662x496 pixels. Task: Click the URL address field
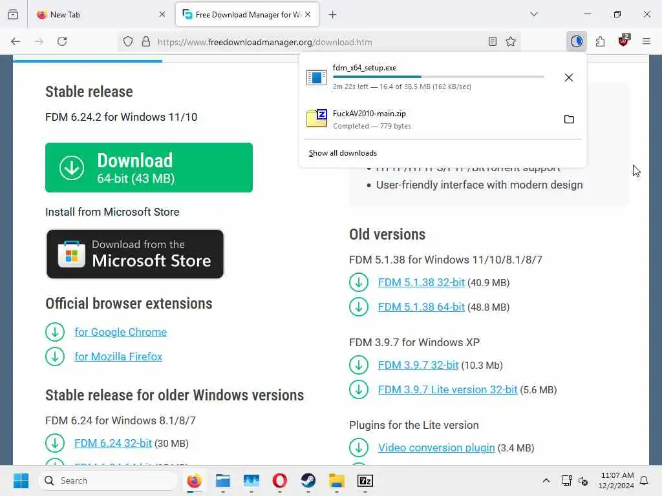pyautogui.click(x=319, y=42)
